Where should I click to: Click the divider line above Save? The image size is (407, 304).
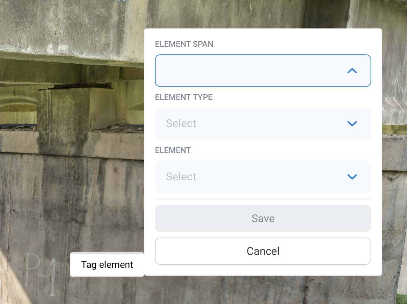[x=263, y=199]
